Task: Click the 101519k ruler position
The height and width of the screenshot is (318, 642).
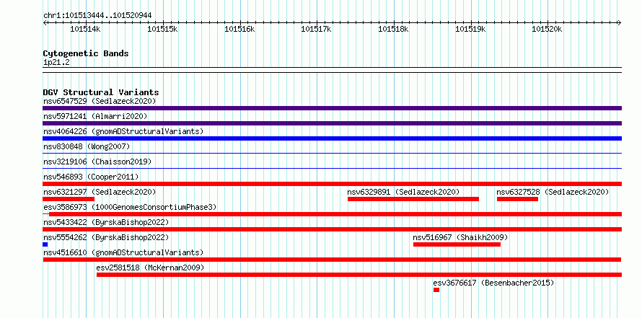Action: click(x=470, y=29)
